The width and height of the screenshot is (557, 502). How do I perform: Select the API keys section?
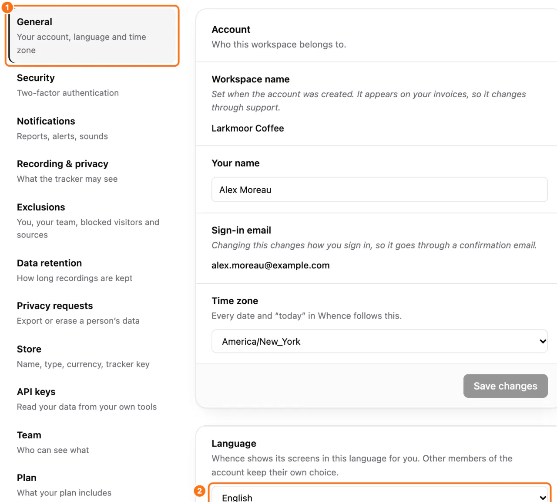coord(92,399)
